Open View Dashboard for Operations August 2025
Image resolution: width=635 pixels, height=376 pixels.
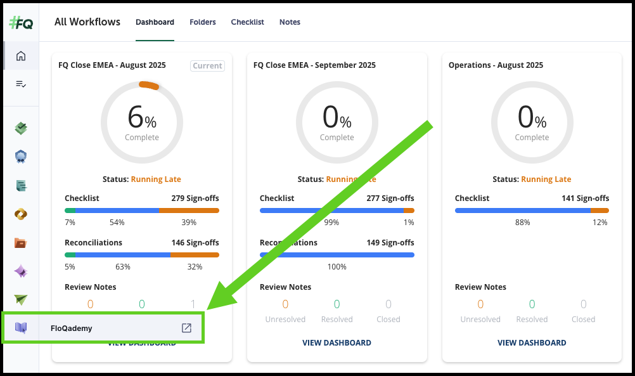(532, 342)
